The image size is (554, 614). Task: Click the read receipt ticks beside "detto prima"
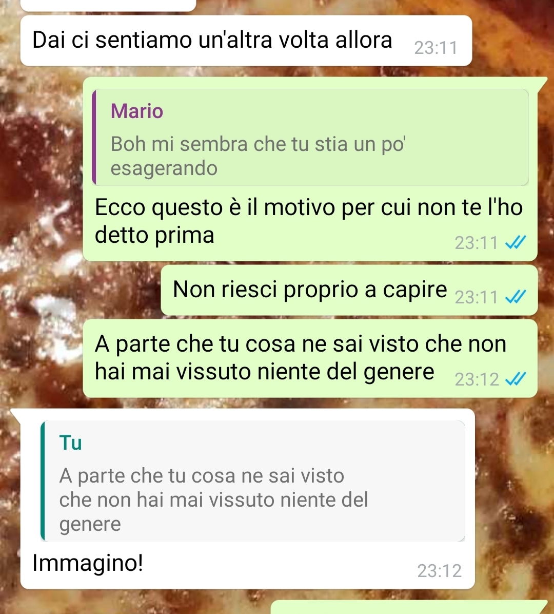(x=516, y=242)
